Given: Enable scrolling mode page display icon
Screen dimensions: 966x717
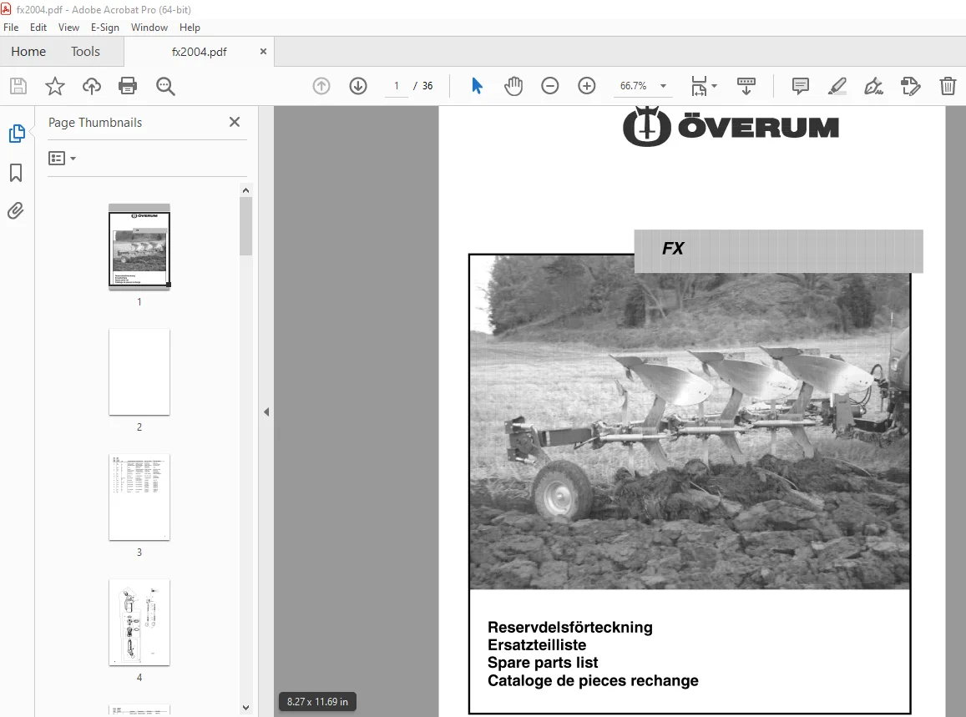Looking at the screenshot, I should point(746,86).
